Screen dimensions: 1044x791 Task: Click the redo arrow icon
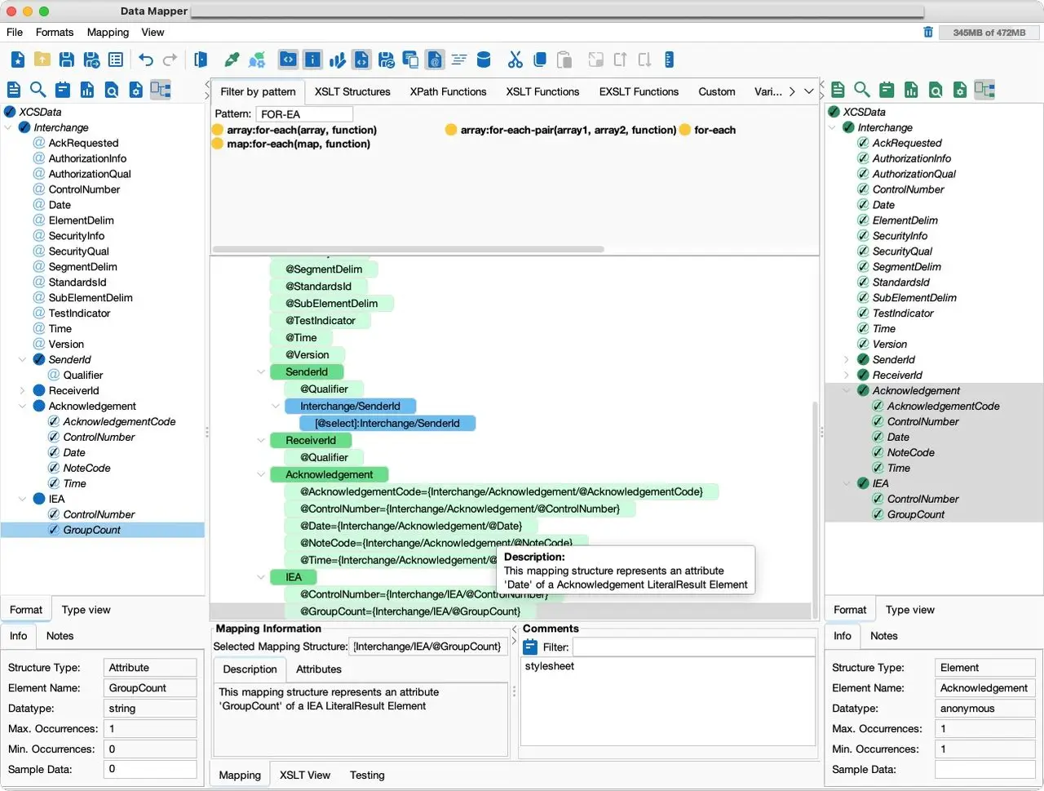170,60
